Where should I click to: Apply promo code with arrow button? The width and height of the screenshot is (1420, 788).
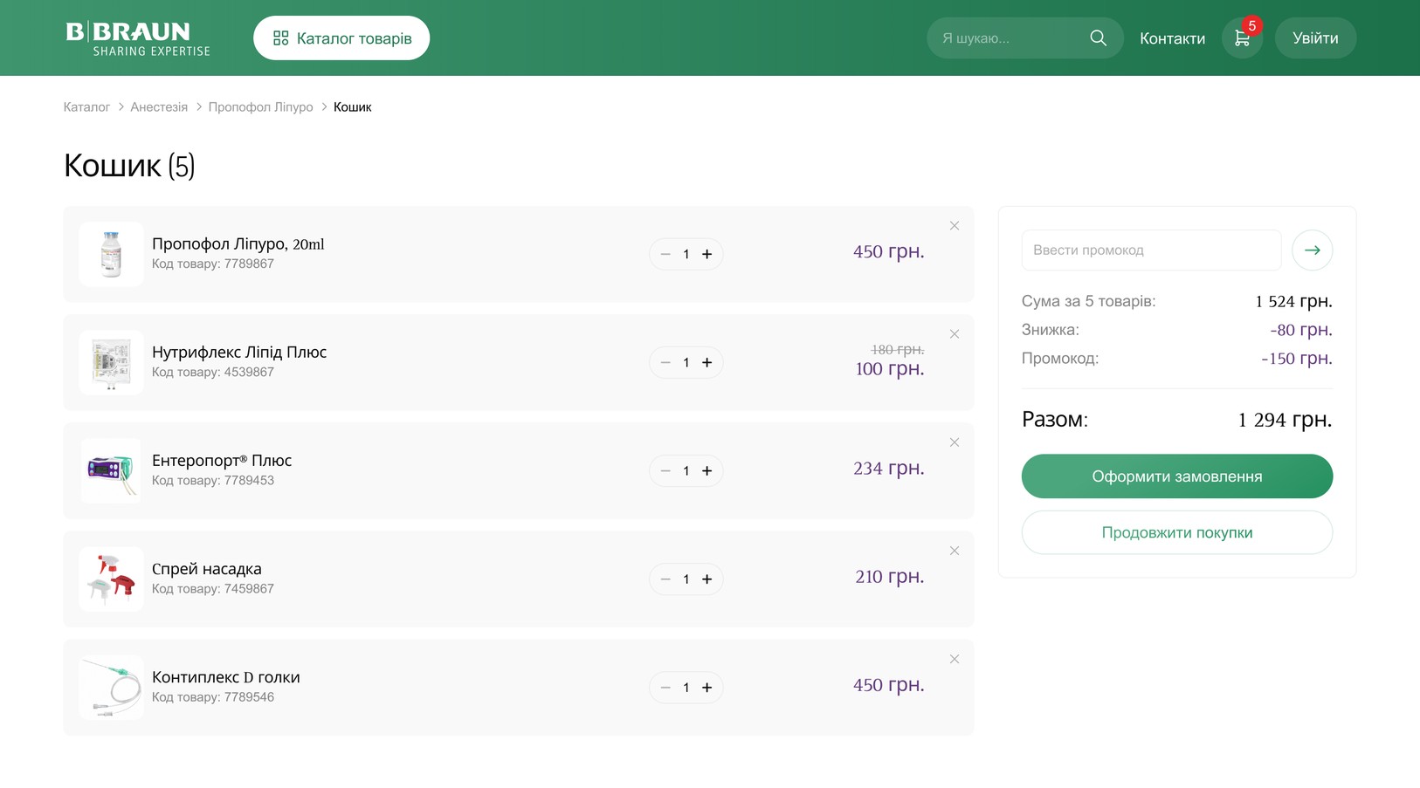pyautogui.click(x=1312, y=250)
